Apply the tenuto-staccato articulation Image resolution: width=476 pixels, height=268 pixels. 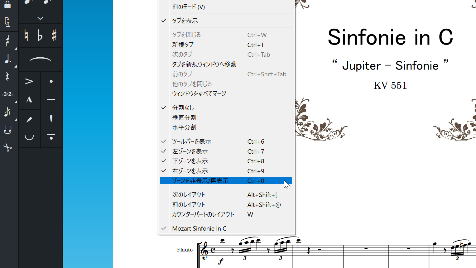click(x=51, y=137)
